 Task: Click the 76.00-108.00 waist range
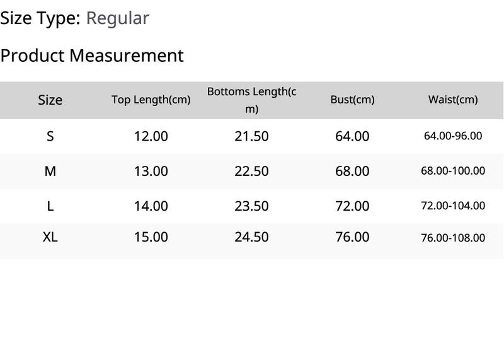coord(453,238)
